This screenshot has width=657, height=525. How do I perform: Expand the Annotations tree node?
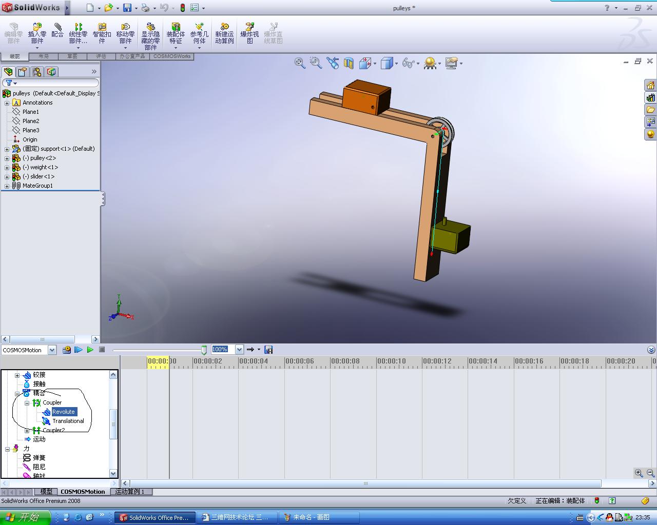click(7, 103)
